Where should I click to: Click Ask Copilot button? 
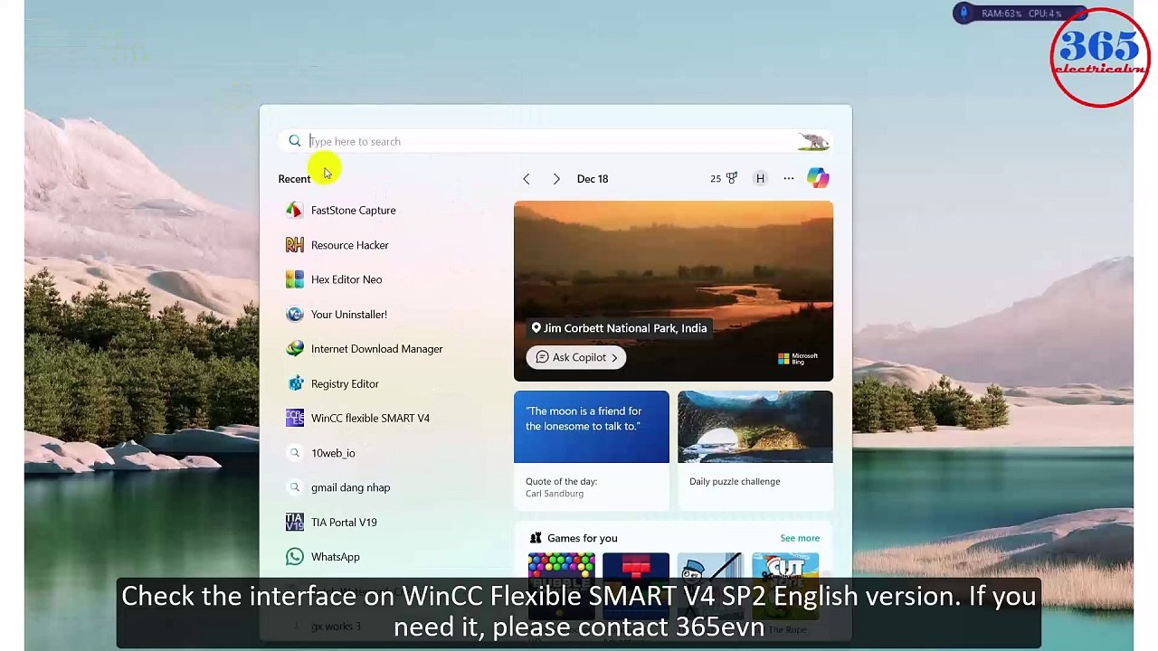pyautogui.click(x=576, y=357)
